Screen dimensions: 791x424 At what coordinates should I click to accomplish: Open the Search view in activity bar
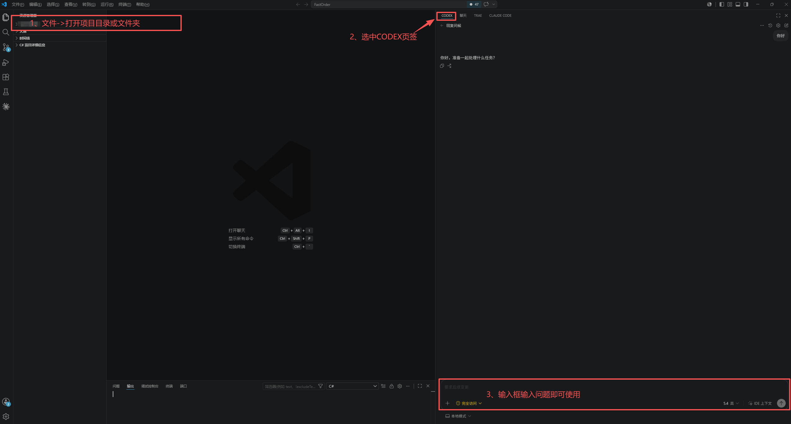[6, 32]
